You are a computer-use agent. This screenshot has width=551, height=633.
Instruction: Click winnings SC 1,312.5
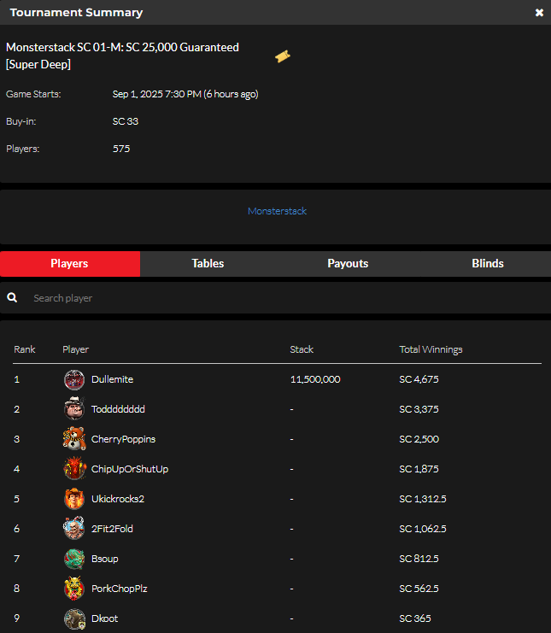(x=423, y=499)
